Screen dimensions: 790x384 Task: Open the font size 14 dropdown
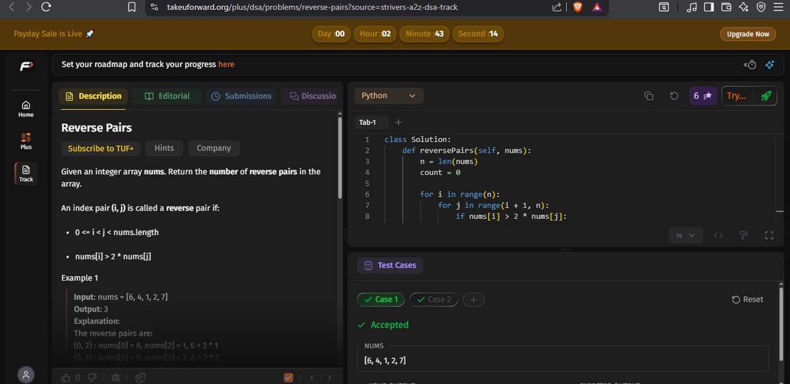[x=685, y=235]
